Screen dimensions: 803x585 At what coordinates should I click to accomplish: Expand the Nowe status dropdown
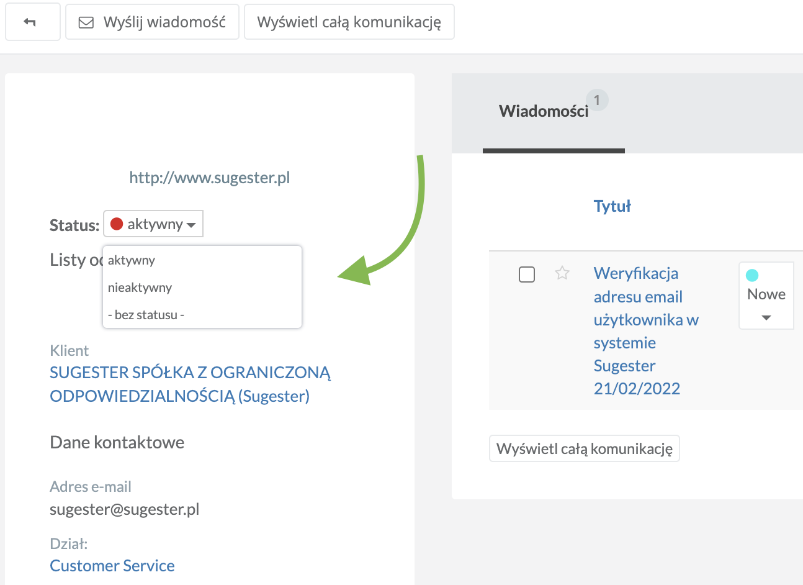(766, 319)
